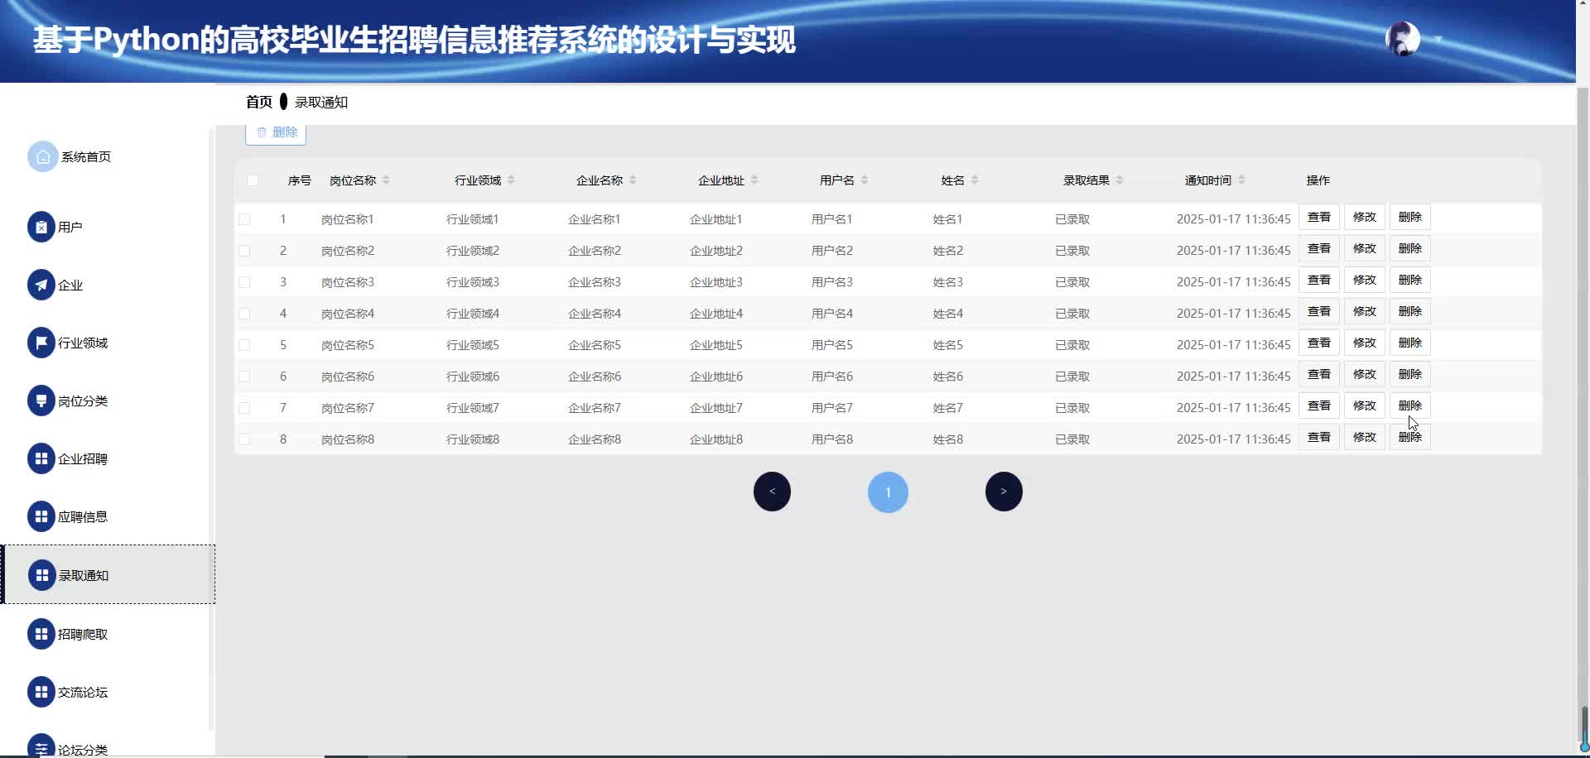Click 修改 for 岗位名称8 row
This screenshot has width=1590, height=758.
(x=1364, y=437)
